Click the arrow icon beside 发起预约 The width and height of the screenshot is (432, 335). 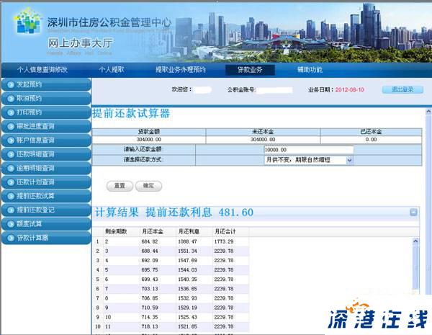point(9,84)
